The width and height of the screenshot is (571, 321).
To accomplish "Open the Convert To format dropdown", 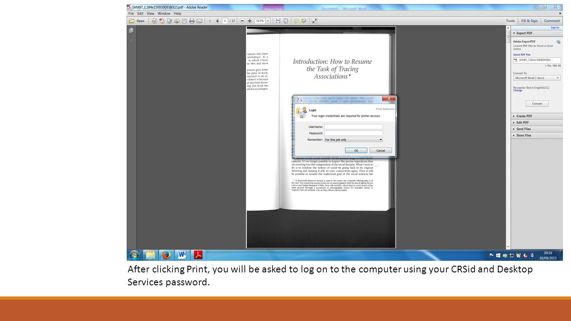I will point(537,78).
